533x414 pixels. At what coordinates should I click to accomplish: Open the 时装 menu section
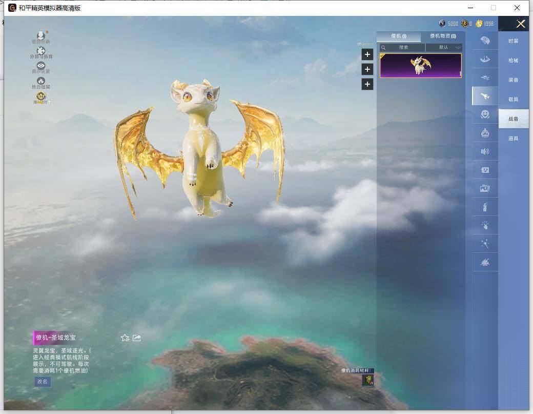coord(513,41)
